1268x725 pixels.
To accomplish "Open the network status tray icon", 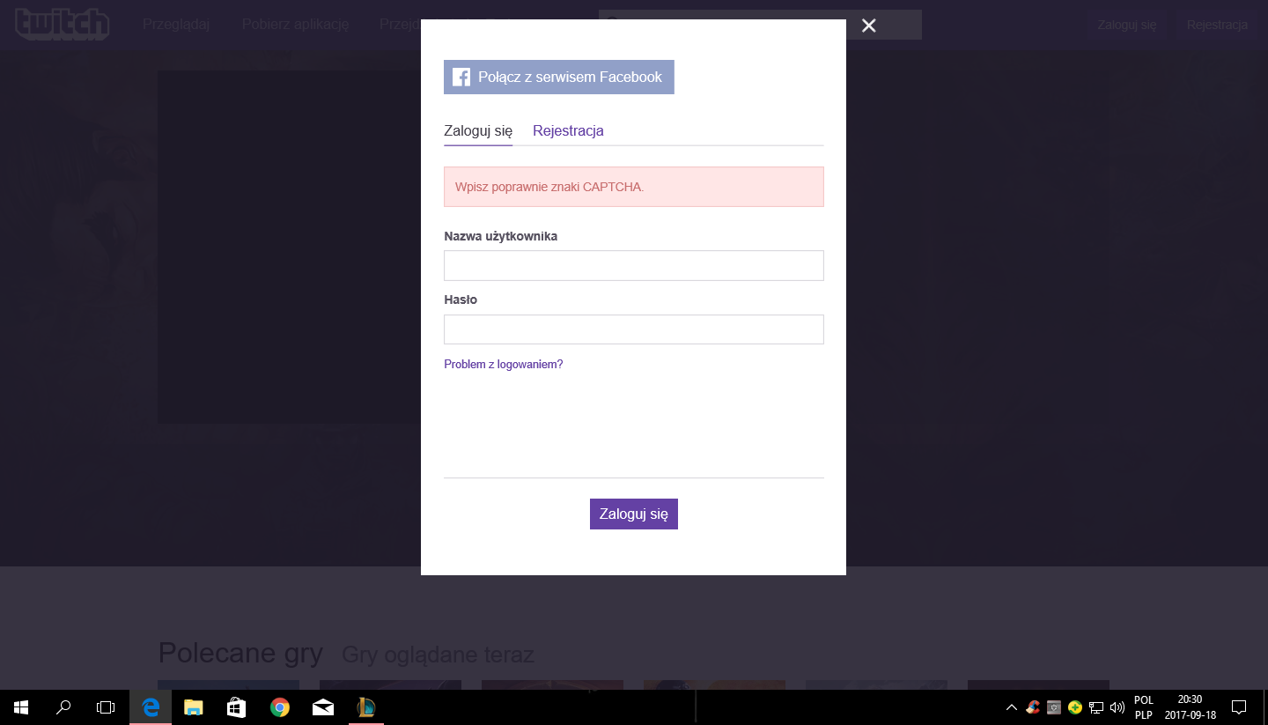I will pos(1096,707).
